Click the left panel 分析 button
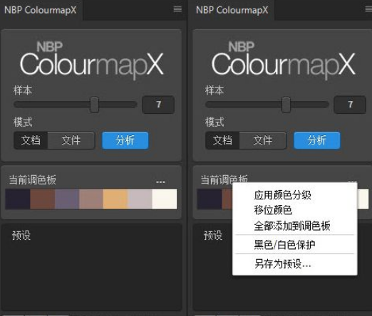 click(125, 140)
